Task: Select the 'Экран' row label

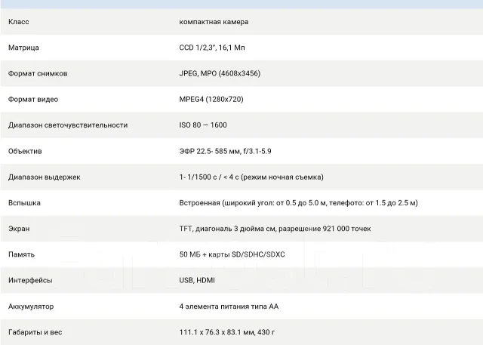Action: [x=19, y=229]
